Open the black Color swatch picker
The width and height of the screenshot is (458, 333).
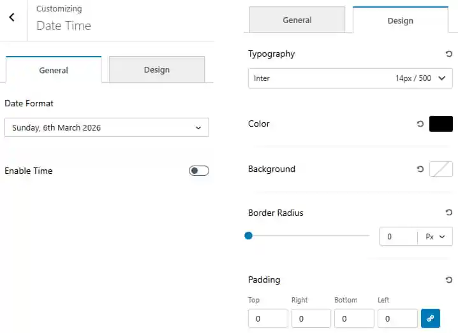441,124
